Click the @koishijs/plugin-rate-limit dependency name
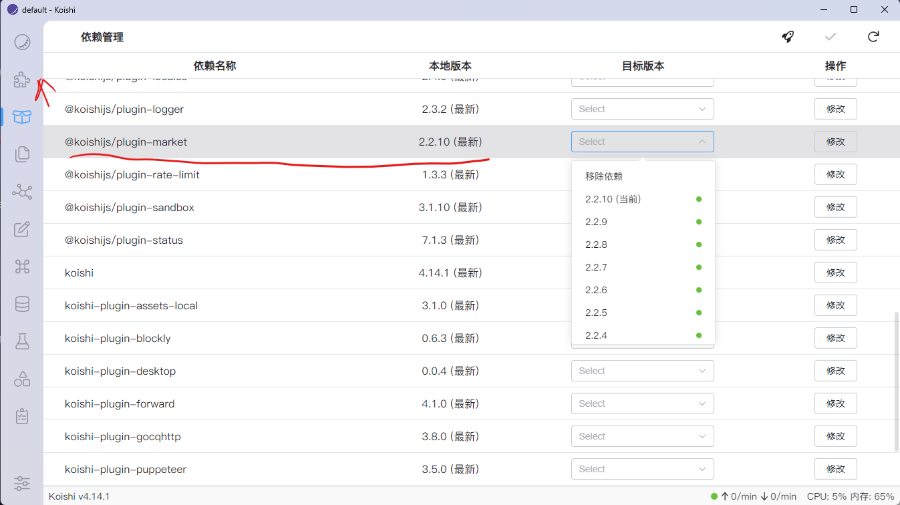The image size is (900, 505). point(132,174)
